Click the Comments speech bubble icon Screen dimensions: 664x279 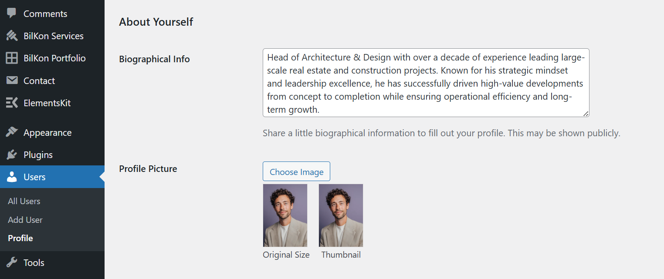(x=12, y=13)
